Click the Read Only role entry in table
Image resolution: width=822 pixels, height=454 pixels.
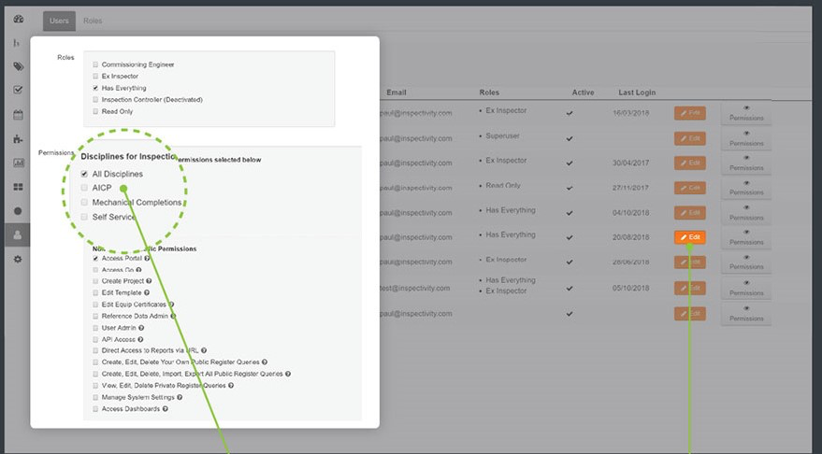[x=503, y=185]
